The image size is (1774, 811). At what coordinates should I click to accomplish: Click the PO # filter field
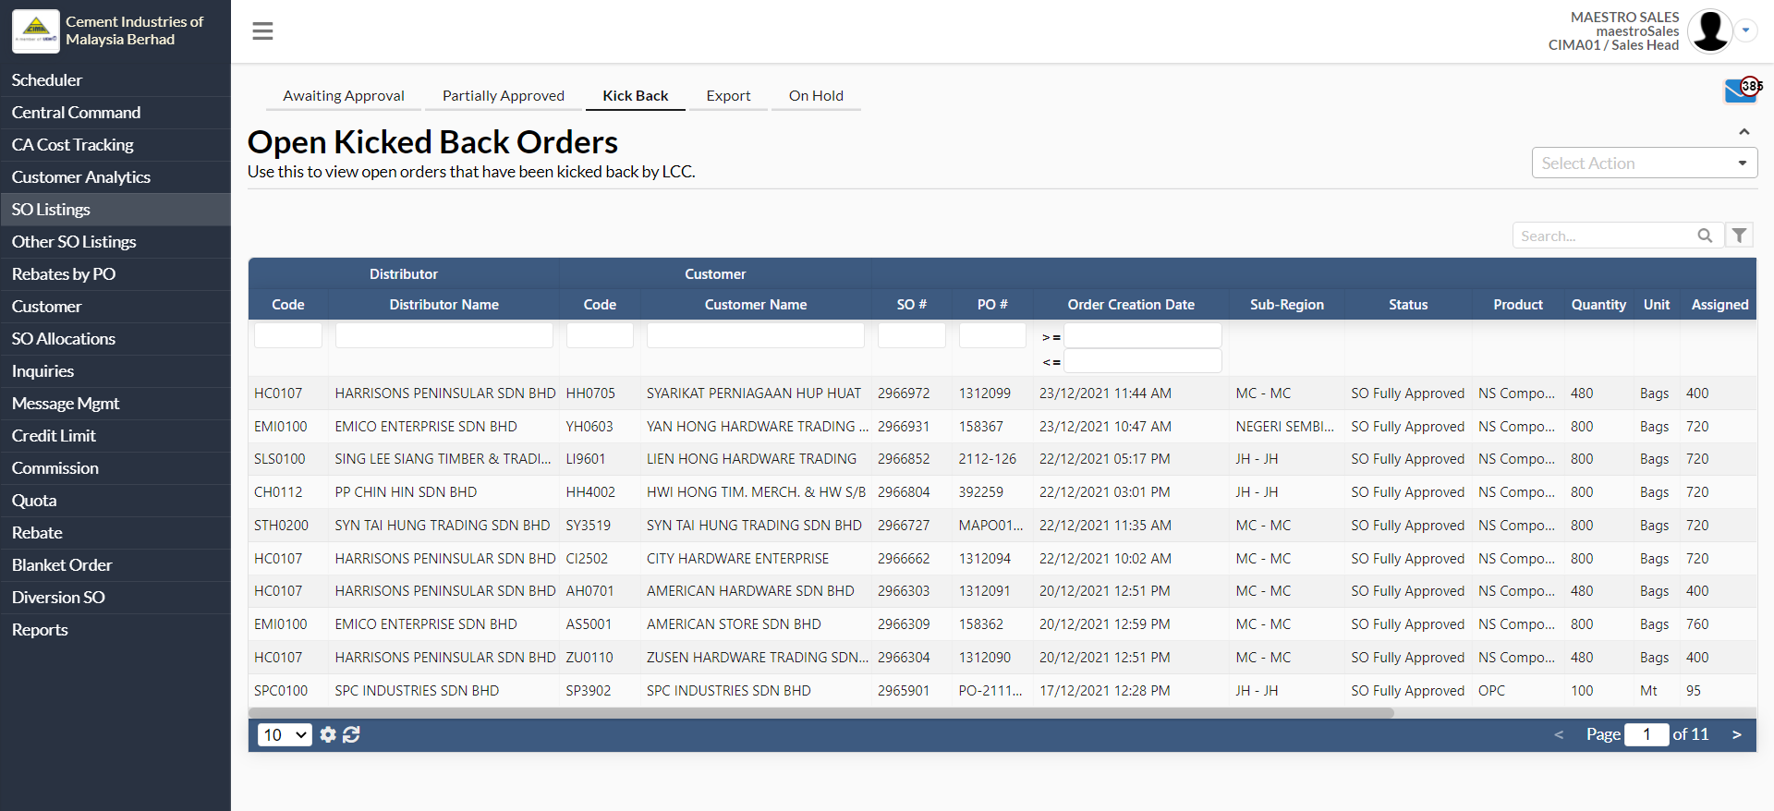click(x=992, y=335)
